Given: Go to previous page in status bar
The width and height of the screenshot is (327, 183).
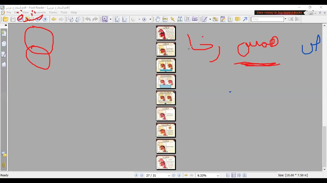Looking at the screenshot, I should (142, 175).
